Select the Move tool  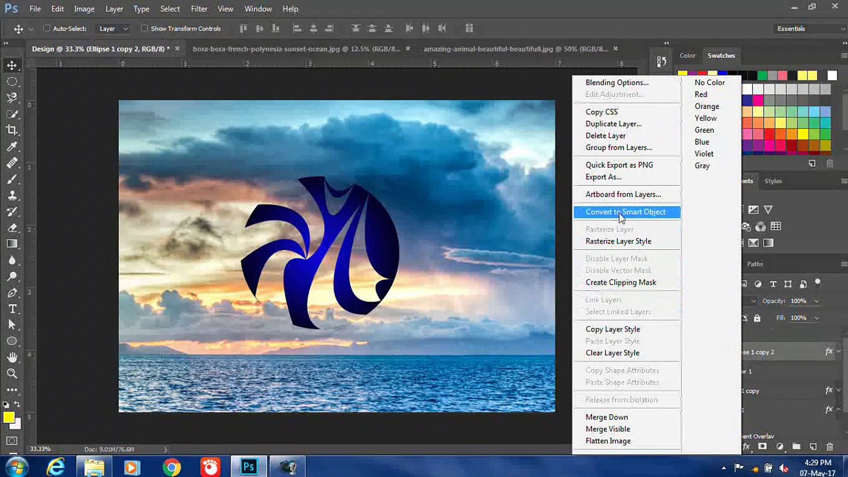12,65
